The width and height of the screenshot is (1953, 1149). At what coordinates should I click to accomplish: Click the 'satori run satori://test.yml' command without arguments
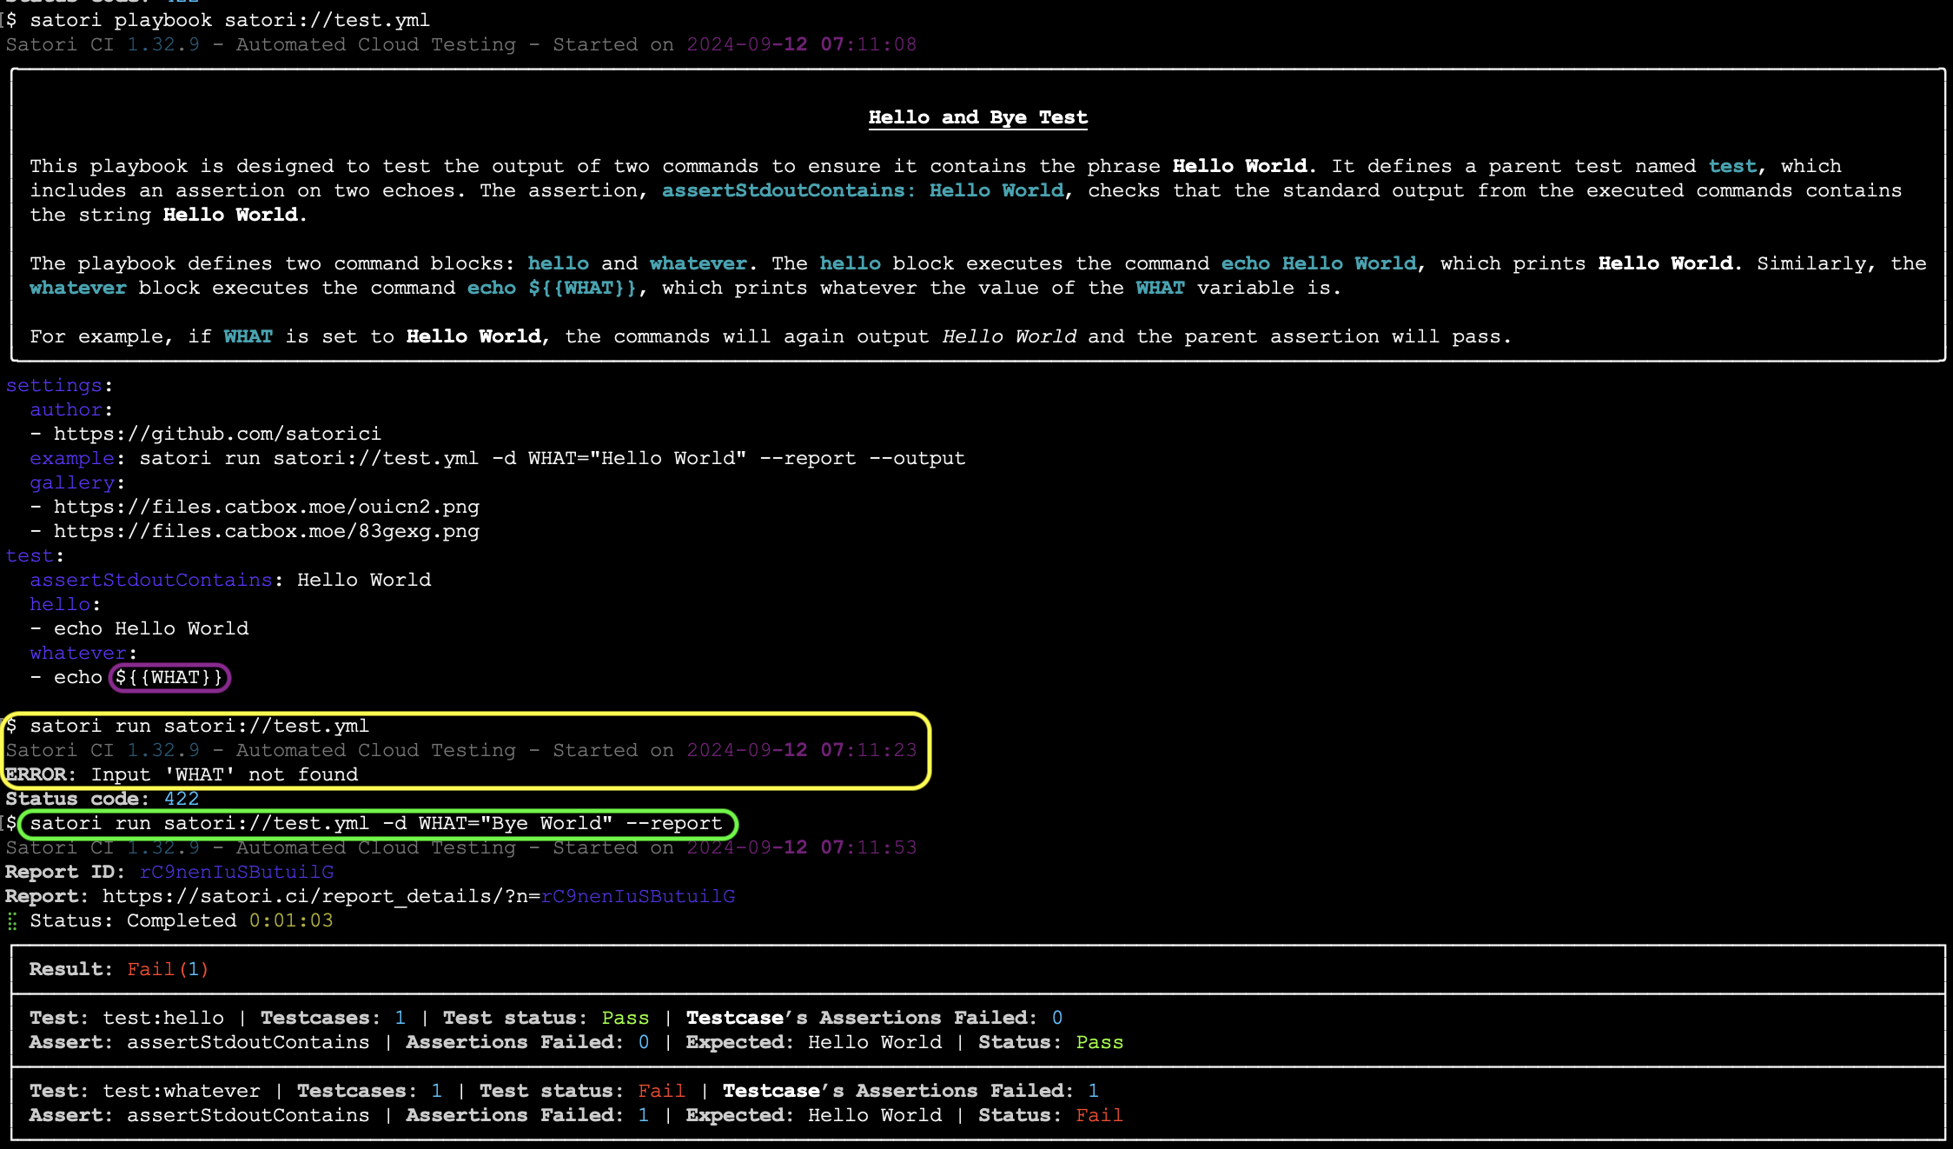[199, 726]
